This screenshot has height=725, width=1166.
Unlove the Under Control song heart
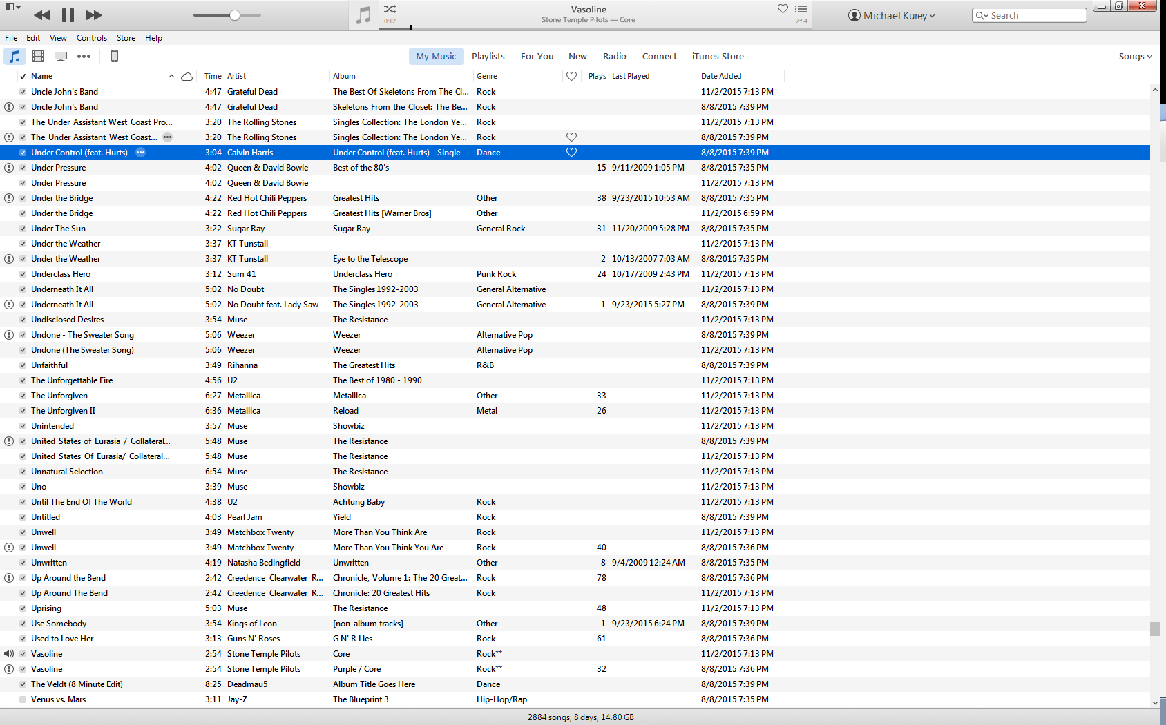click(x=571, y=153)
